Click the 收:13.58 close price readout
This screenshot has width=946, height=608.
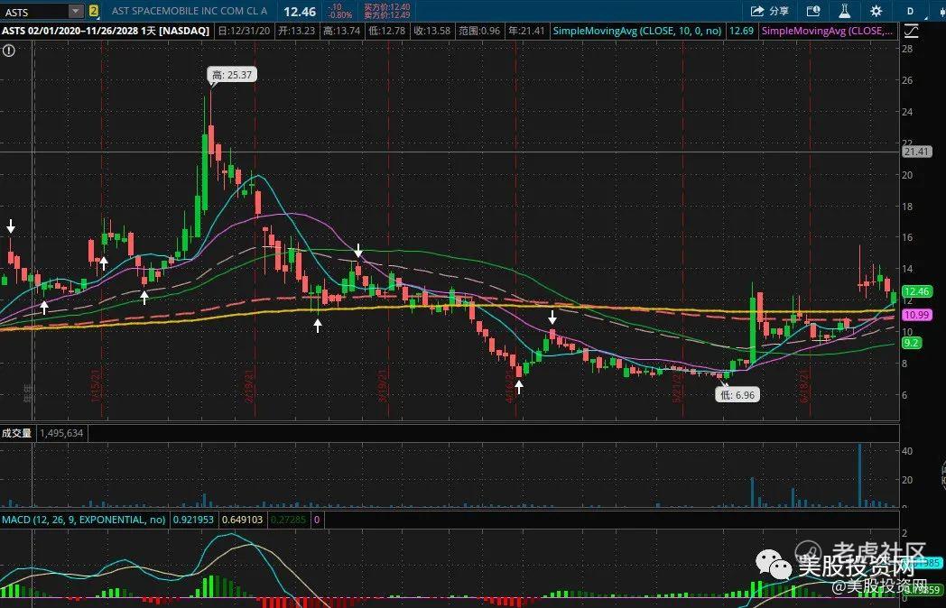[x=432, y=31]
